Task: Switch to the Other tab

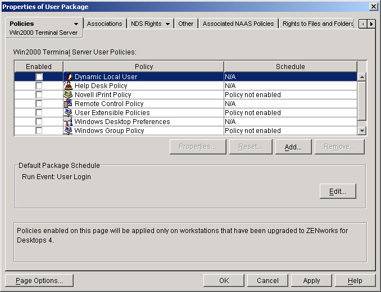Action: point(186,24)
